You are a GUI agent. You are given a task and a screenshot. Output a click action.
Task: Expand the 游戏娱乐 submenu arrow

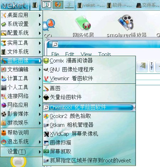pyautogui.click(x=40, y=123)
